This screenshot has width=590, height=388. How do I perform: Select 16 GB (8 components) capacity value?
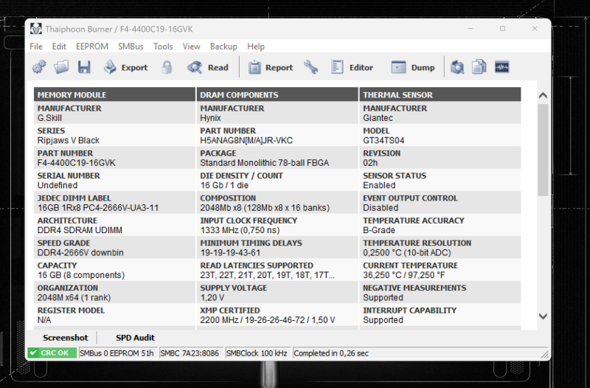(x=81, y=275)
